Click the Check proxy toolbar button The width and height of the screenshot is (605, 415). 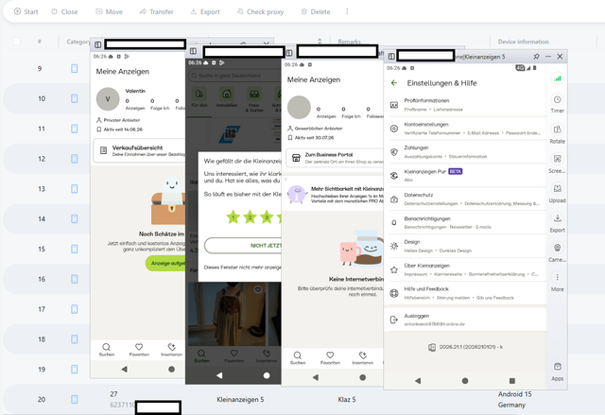tap(260, 11)
